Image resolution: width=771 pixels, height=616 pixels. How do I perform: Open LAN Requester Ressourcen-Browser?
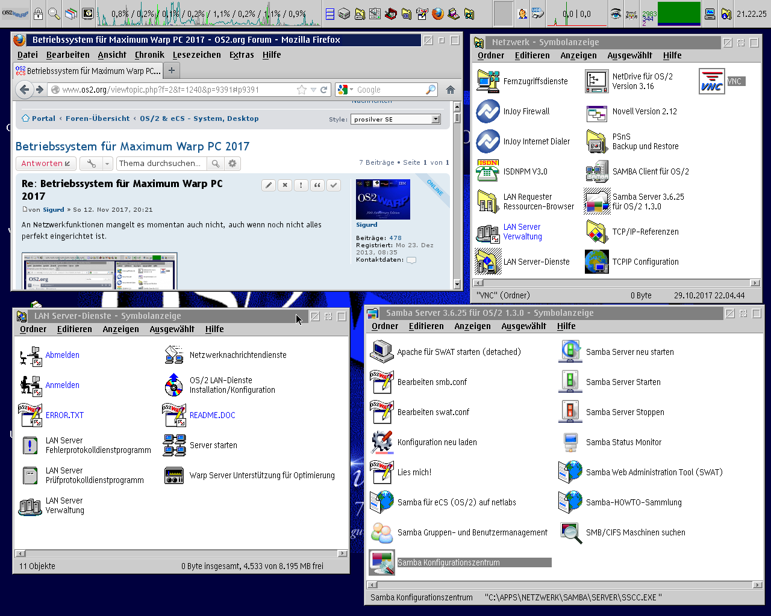coord(488,202)
